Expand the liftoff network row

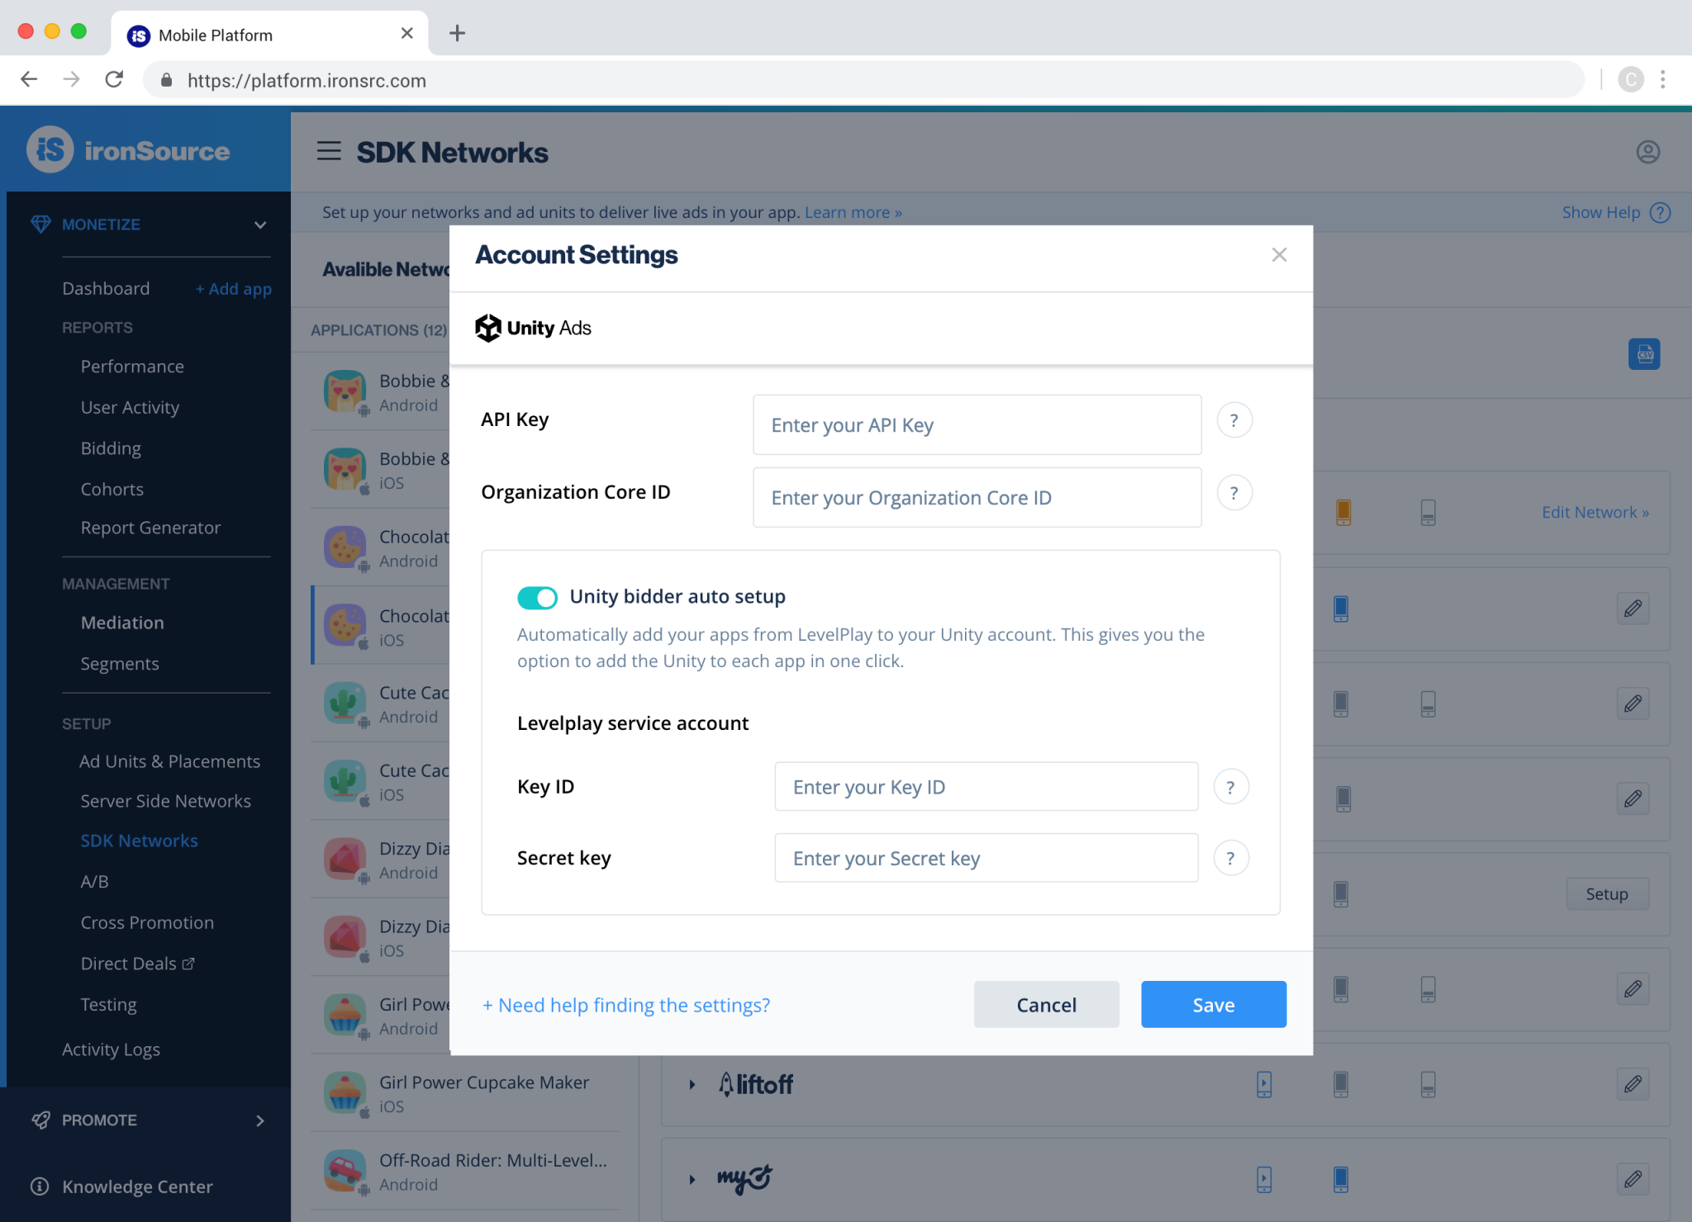pyautogui.click(x=692, y=1084)
